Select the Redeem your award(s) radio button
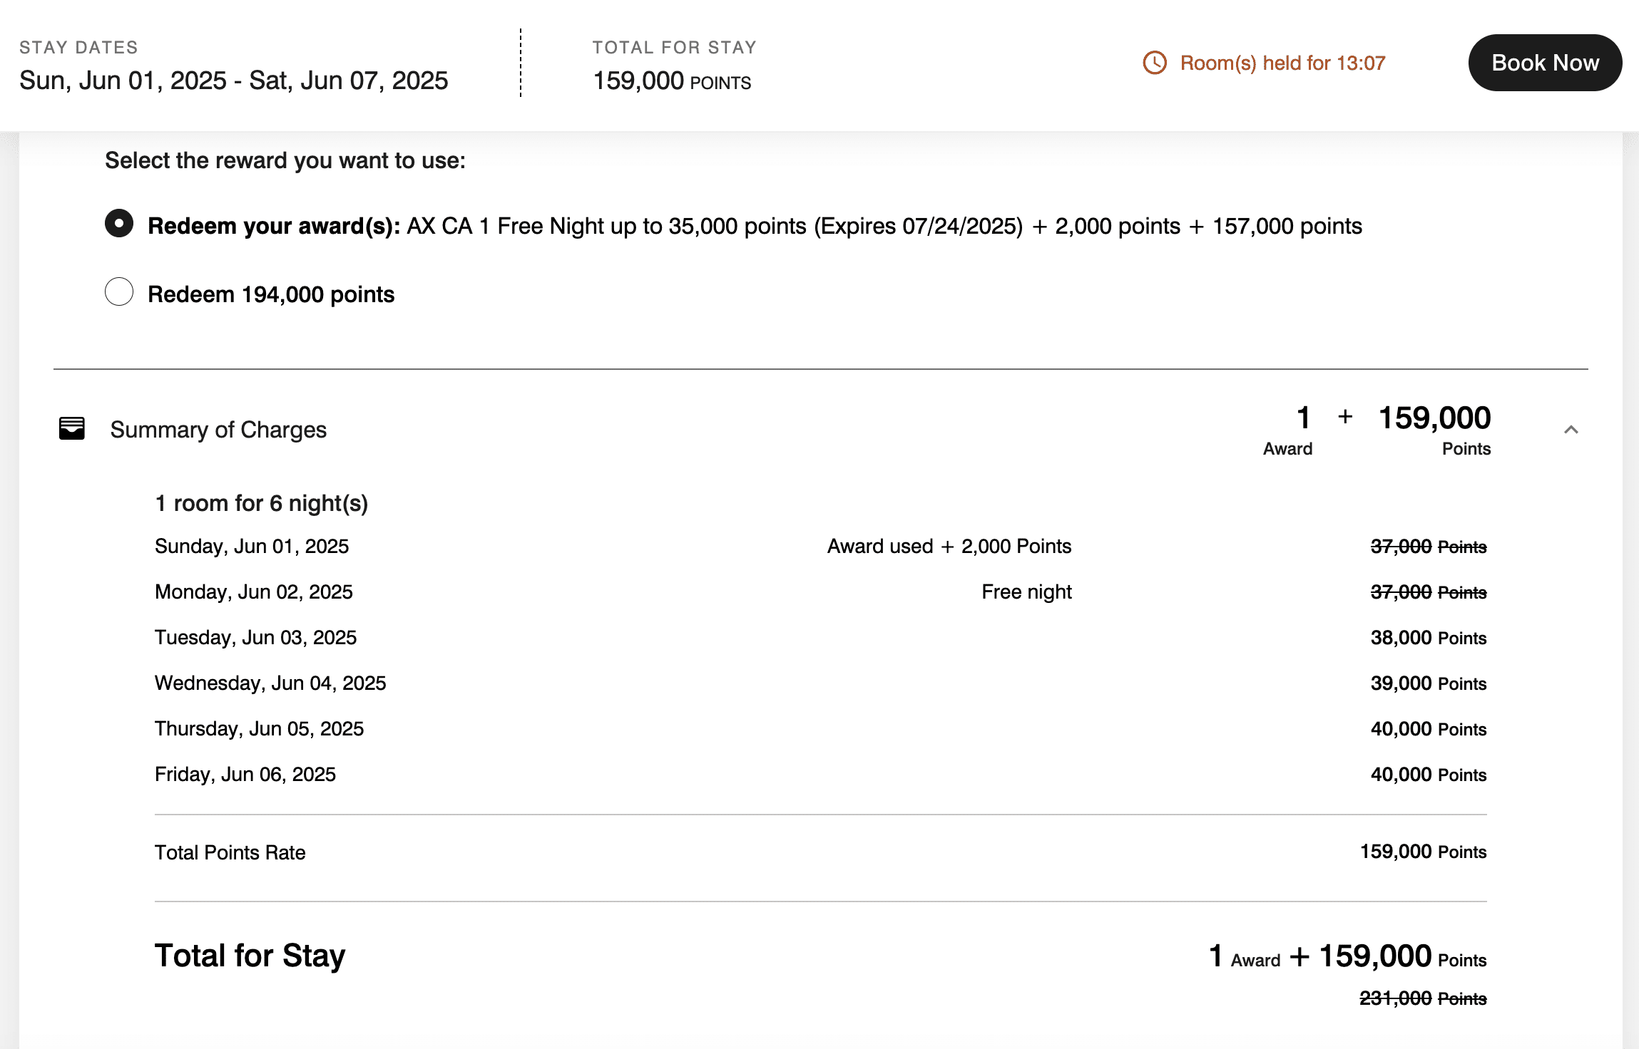Image resolution: width=1639 pixels, height=1049 pixels. click(x=119, y=224)
